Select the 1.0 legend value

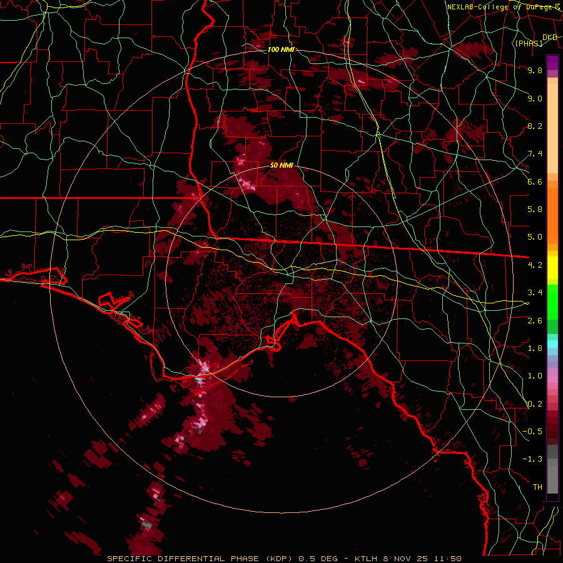pos(535,376)
